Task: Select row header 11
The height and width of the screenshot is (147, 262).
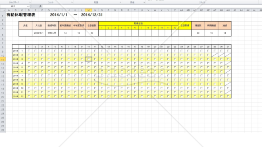Action: (3, 59)
